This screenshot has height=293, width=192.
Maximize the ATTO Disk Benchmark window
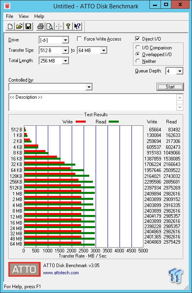click(x=166, y=5)
